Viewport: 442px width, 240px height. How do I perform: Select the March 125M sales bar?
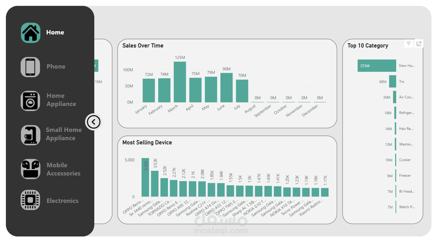click(x=180, y=82)
